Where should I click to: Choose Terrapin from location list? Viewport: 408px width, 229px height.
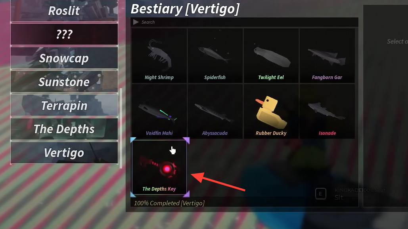(64, 105)
